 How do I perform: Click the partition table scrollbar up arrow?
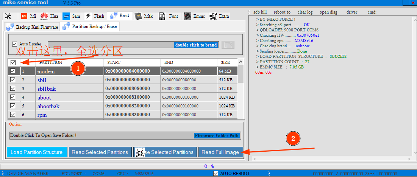click(x=240, y=61)
